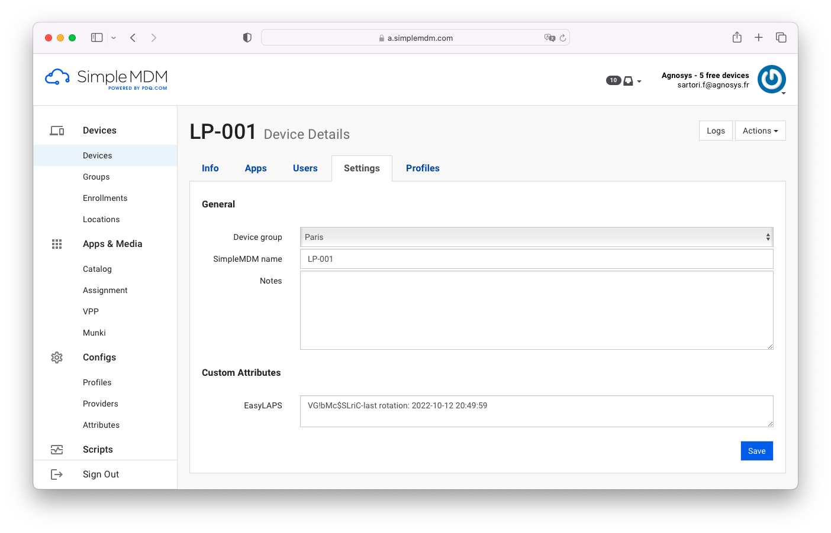Click the Scripts icon in the sidebar
Screen dimensions: 831x533
pos(57,449)
